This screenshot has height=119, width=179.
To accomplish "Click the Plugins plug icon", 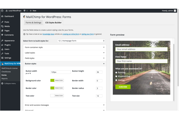I will point(2,45).
